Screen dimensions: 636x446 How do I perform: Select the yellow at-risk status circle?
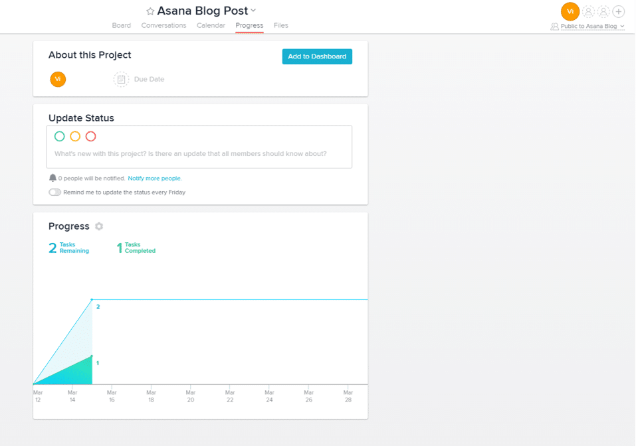click(75, 136)
